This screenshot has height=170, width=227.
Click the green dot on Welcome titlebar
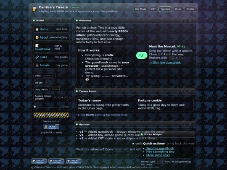77,21
